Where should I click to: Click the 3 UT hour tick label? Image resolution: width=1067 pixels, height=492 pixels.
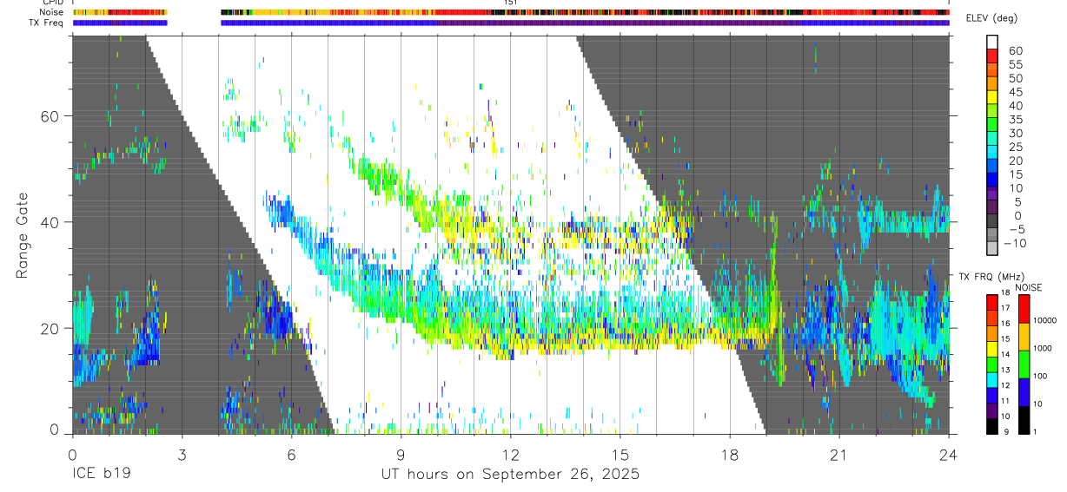[x=182, y=455]
